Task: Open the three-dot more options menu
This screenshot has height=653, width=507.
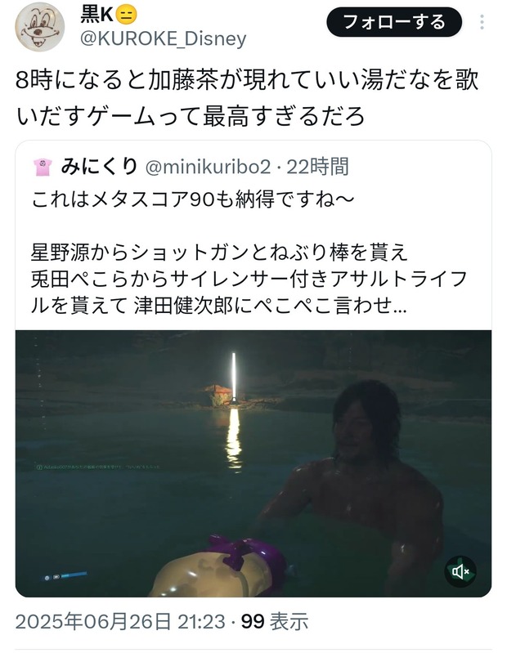Action: point(482,22)
